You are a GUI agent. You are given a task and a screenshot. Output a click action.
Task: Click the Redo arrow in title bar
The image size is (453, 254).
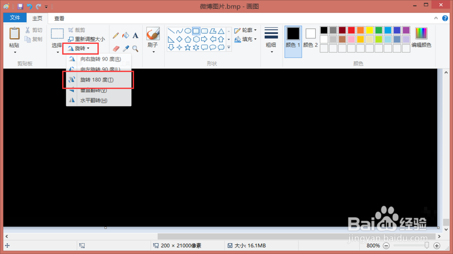[x=38, y=6]
